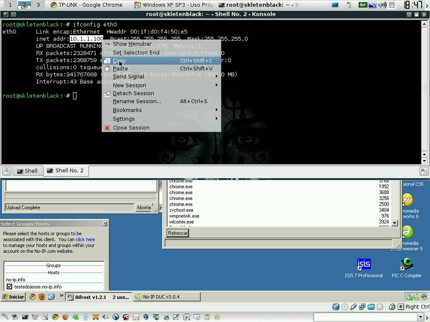
Task: Click the third quick launch icon beside Firefox
Action: point(51,297)
